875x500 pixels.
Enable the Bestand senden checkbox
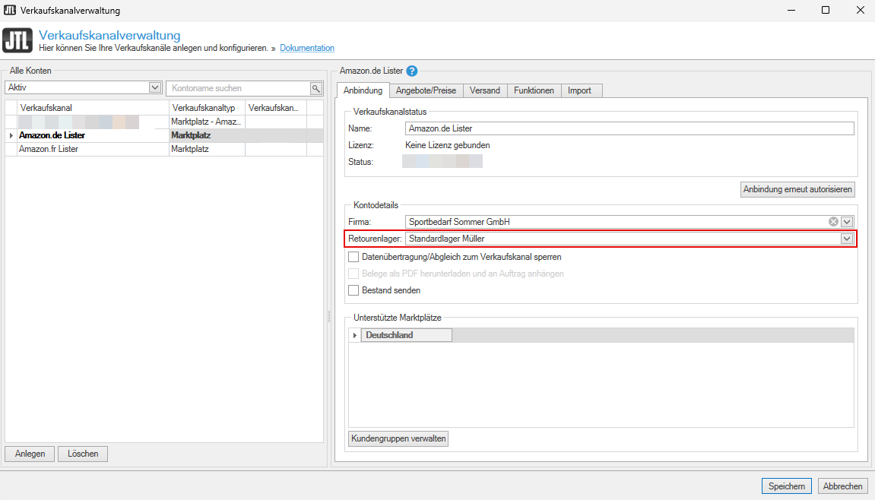353,290
